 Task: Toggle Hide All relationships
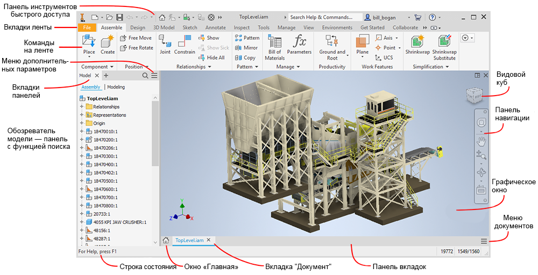pyautogui.click(x=211, y=57)
